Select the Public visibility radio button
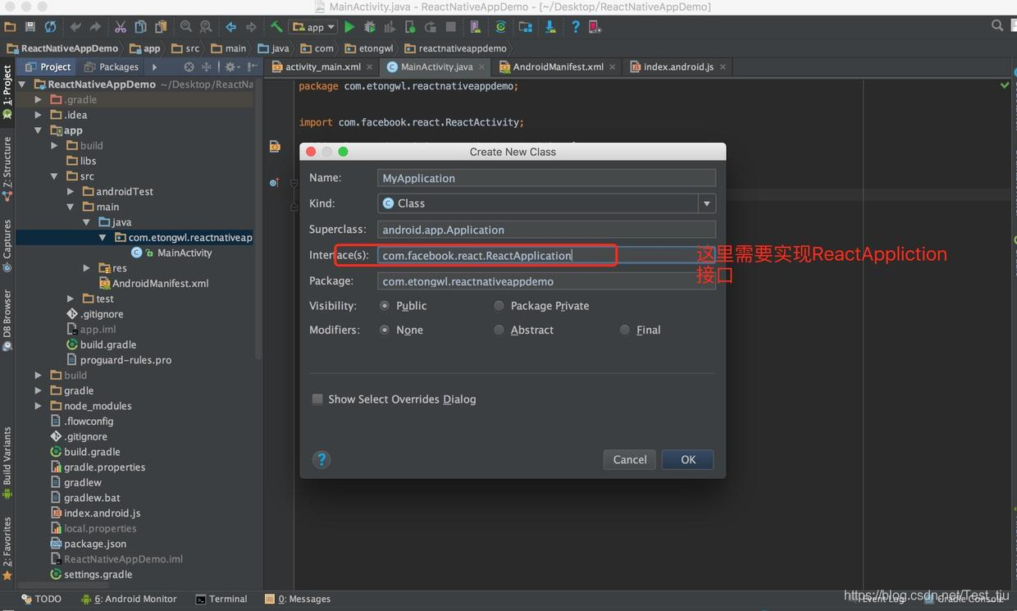The image size is (1017, 611). (x=385, y=306)
